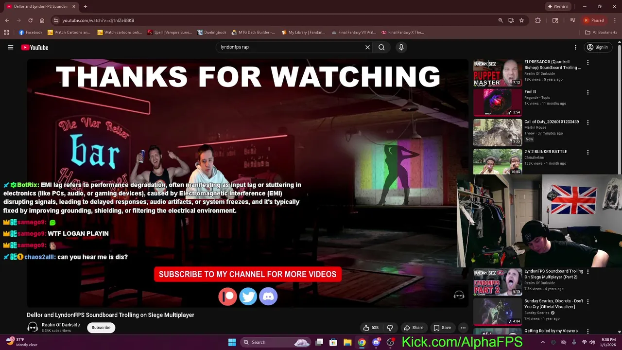Open the Sunday Scaries 'Don't You Cry' title
Viewport: 622px width, 350px height.
(x=553, y=304)
